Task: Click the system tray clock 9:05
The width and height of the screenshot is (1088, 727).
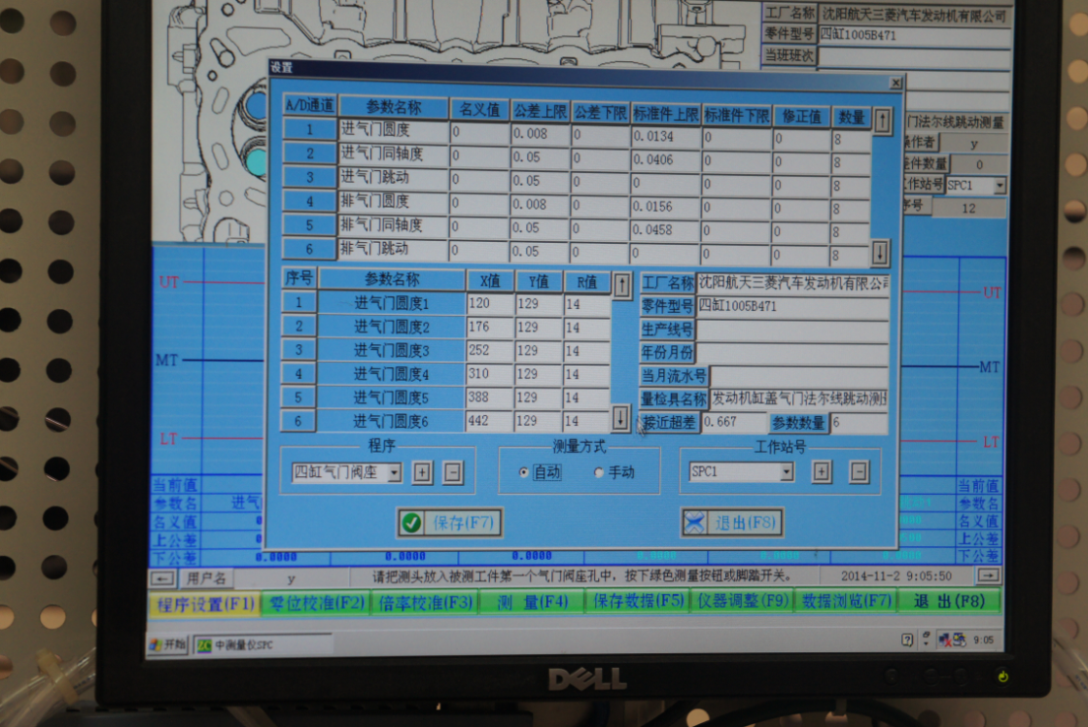Action: coord(983,640)
